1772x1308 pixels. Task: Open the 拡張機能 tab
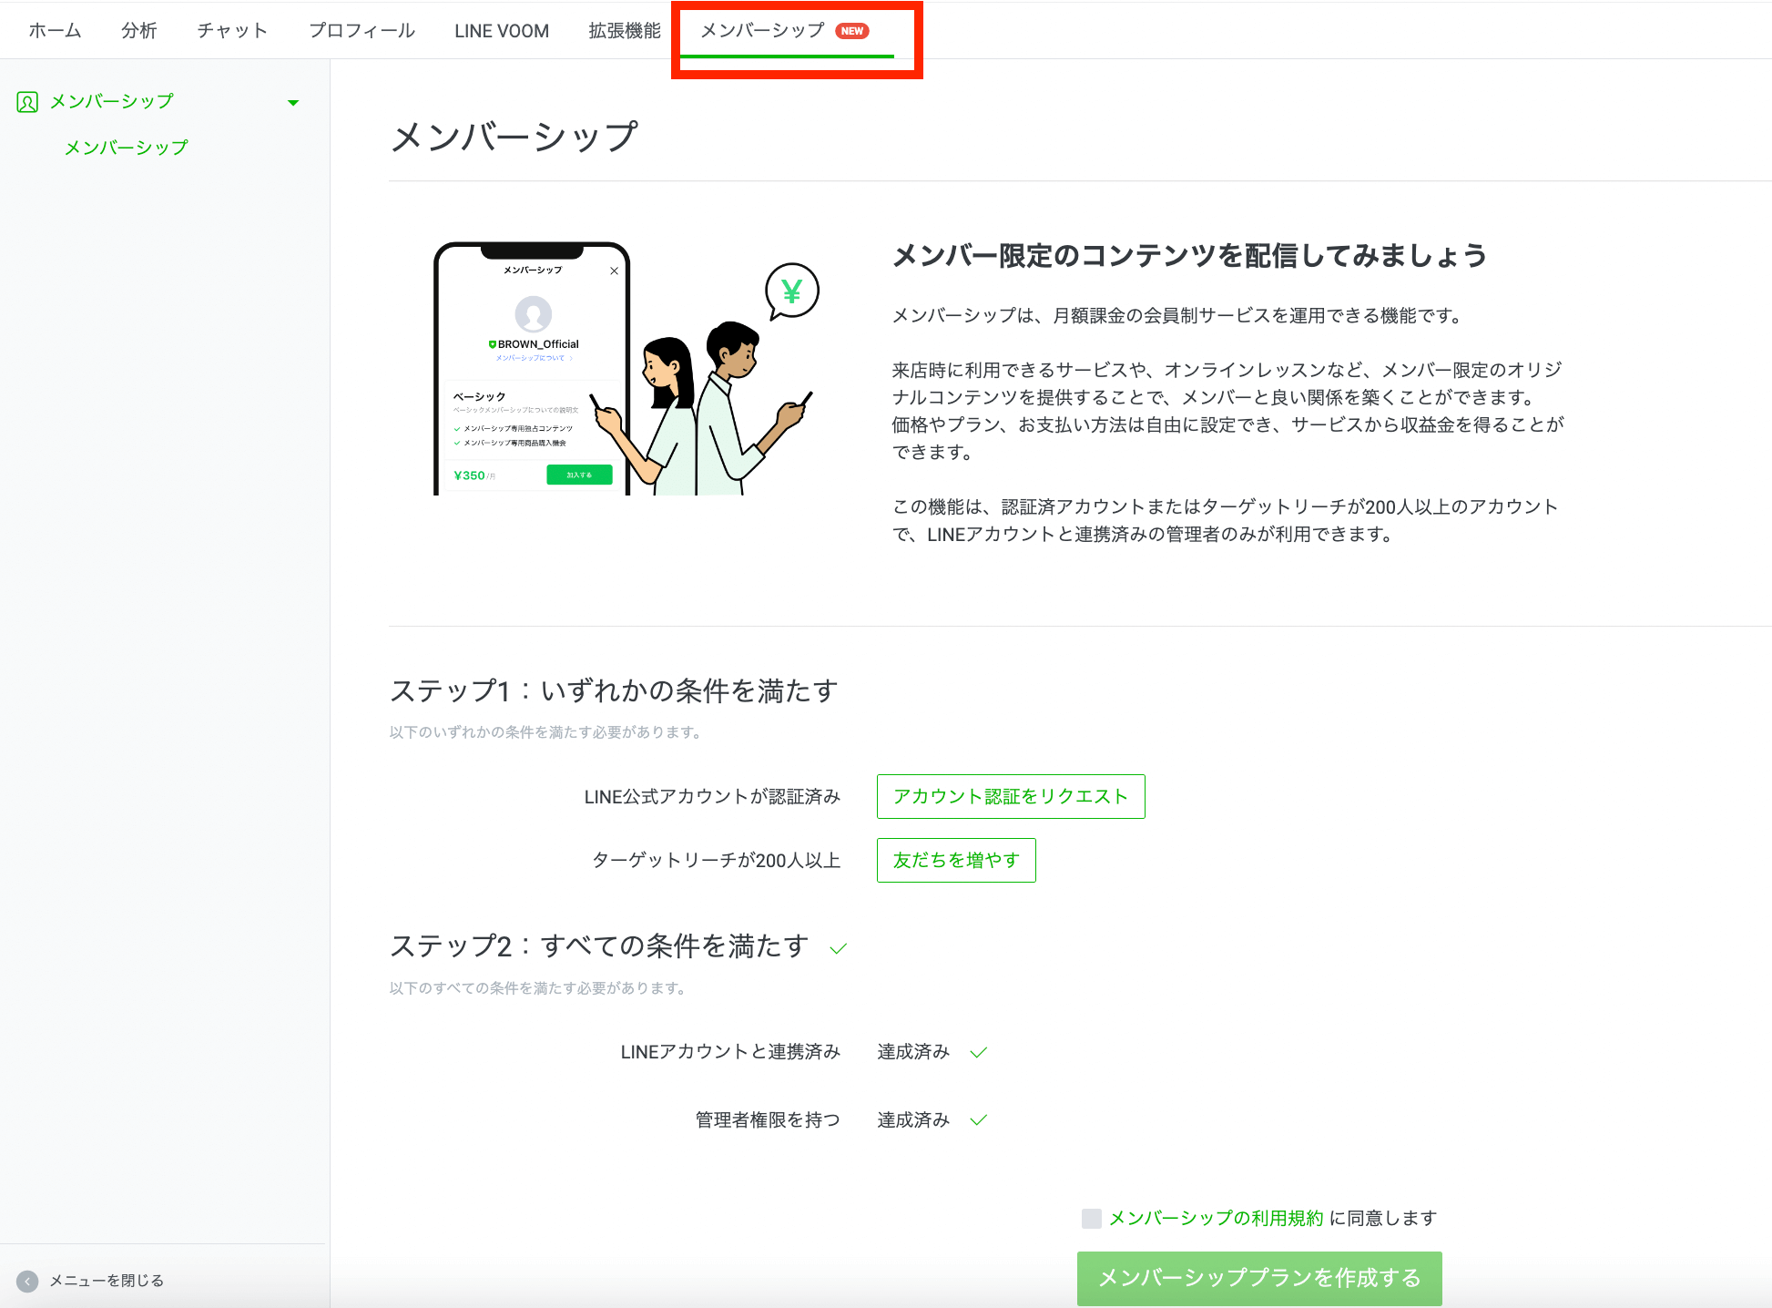[625, 31]
